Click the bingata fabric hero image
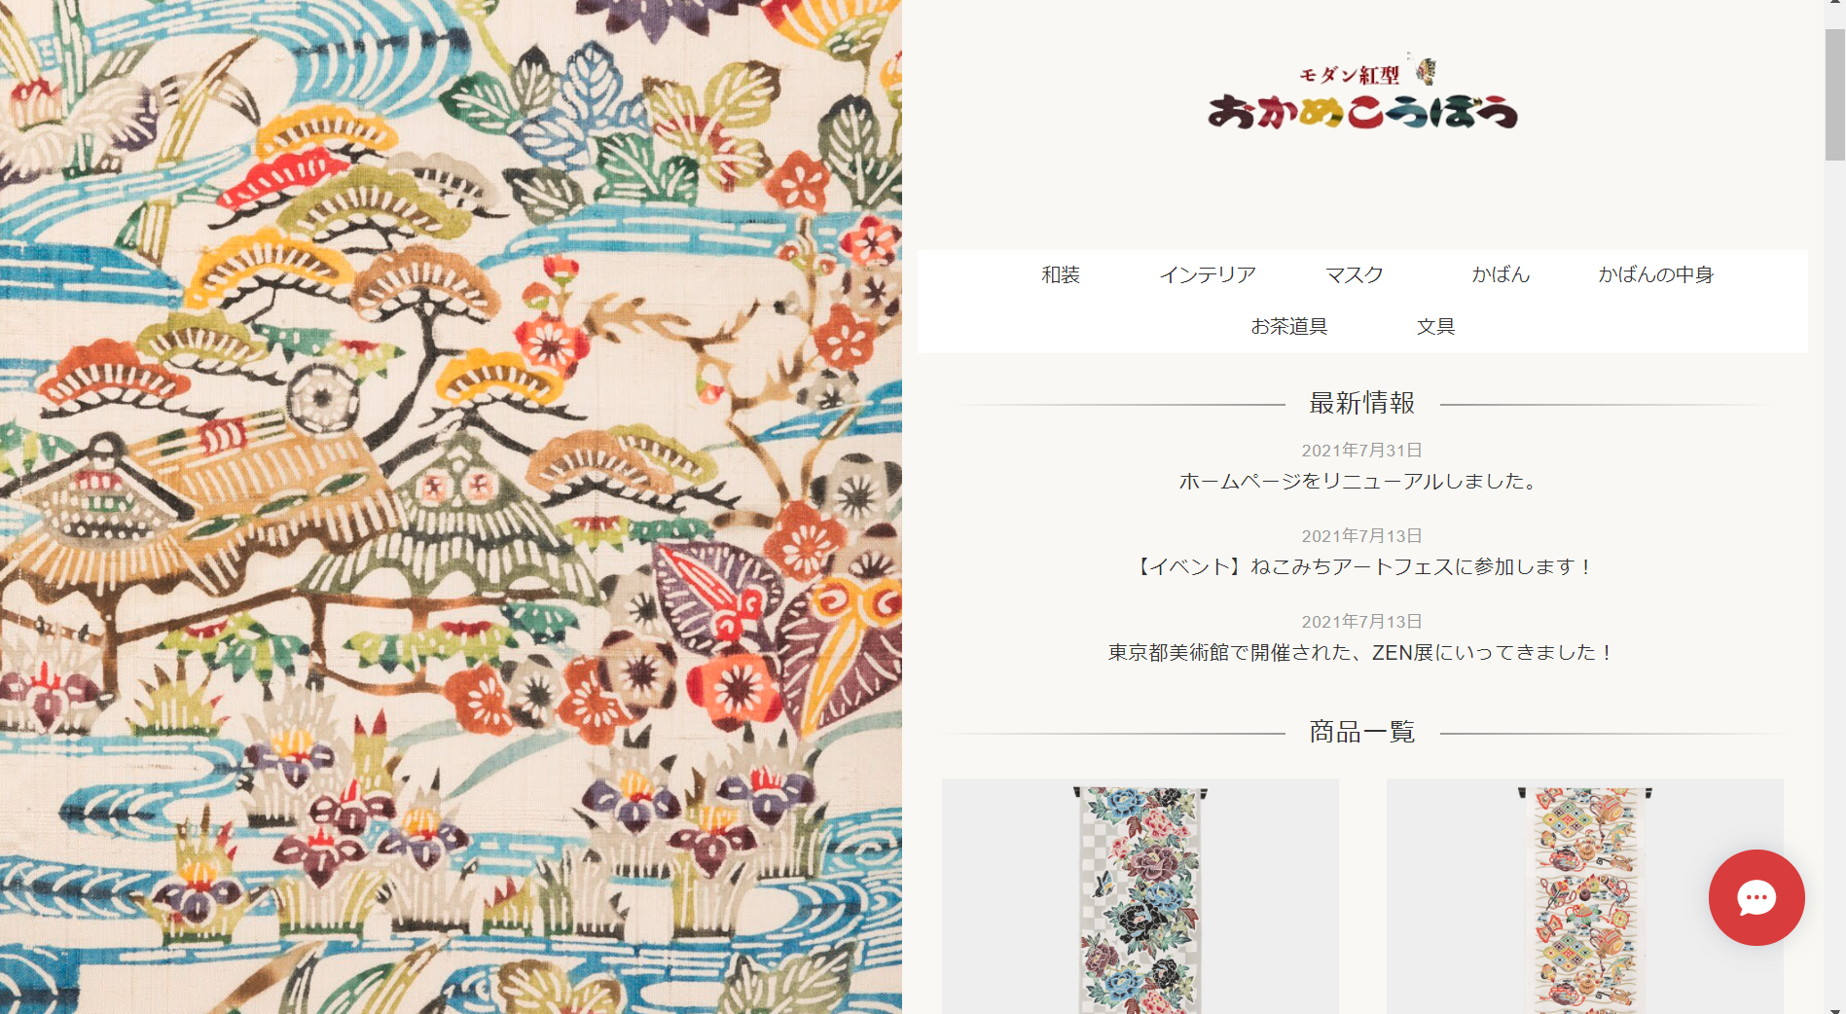Image resolution: width=1846 pixels, height=1014 pixels. pos(451,507)
